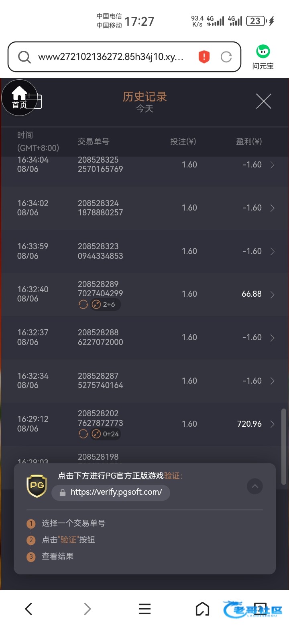Tap the search magnifier icon in address bar
Image resolution: width=289 pixels, height=628 pixels.
click(24, 57)
